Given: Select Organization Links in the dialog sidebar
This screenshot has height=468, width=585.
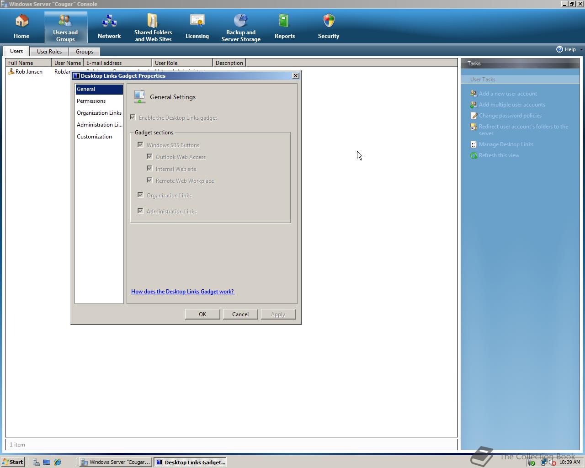Looking at the screenshot, I should click(99, 113).
